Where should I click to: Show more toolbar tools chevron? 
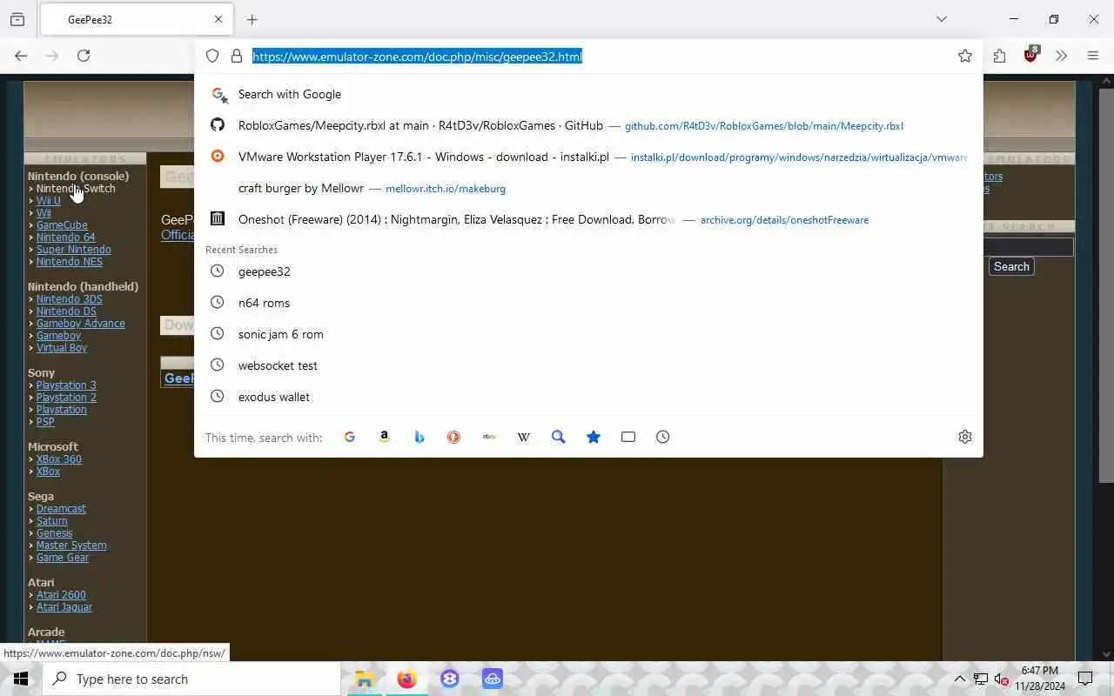click(x=1061, y=56)
